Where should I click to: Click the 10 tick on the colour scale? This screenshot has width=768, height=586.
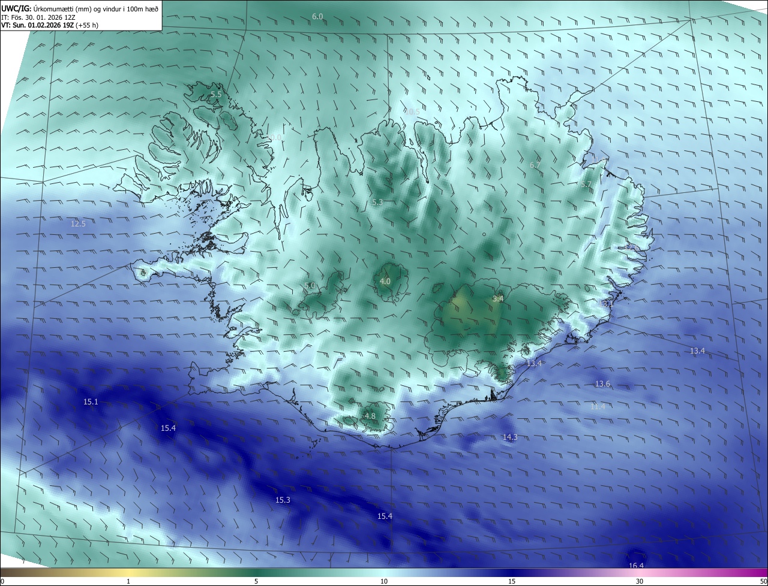click(x=384, y=581)
